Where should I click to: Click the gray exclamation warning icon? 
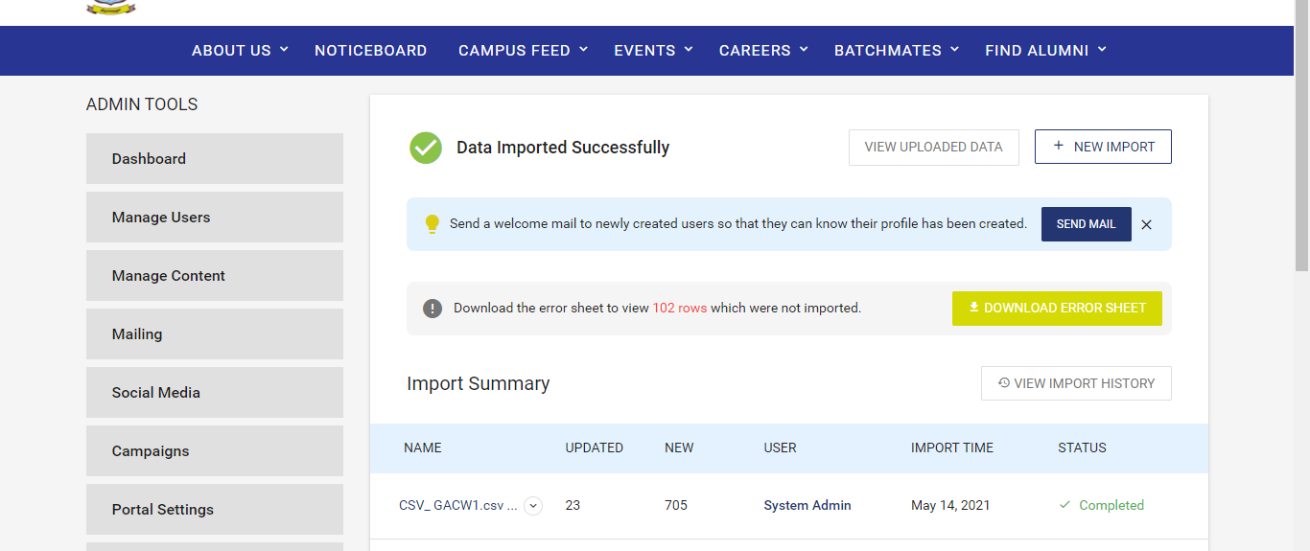coord(433,309)
